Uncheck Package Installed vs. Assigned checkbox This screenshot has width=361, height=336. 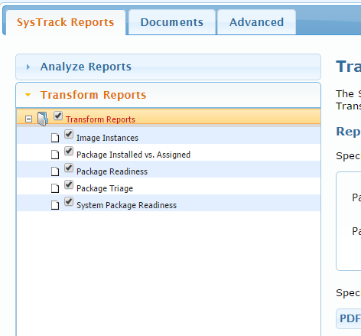pyautogui.click(x=69, y=151)
